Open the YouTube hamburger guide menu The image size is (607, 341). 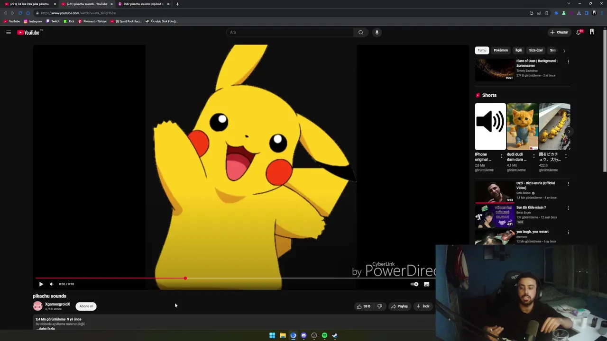9,32
